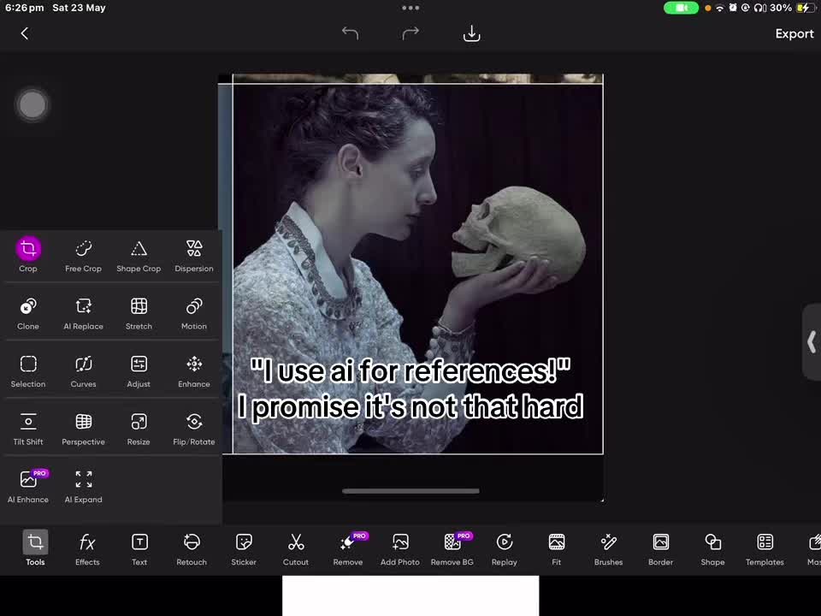Screen dimensions: 821x616
Task: Tap the gray circular floating button
Action: 32,104
